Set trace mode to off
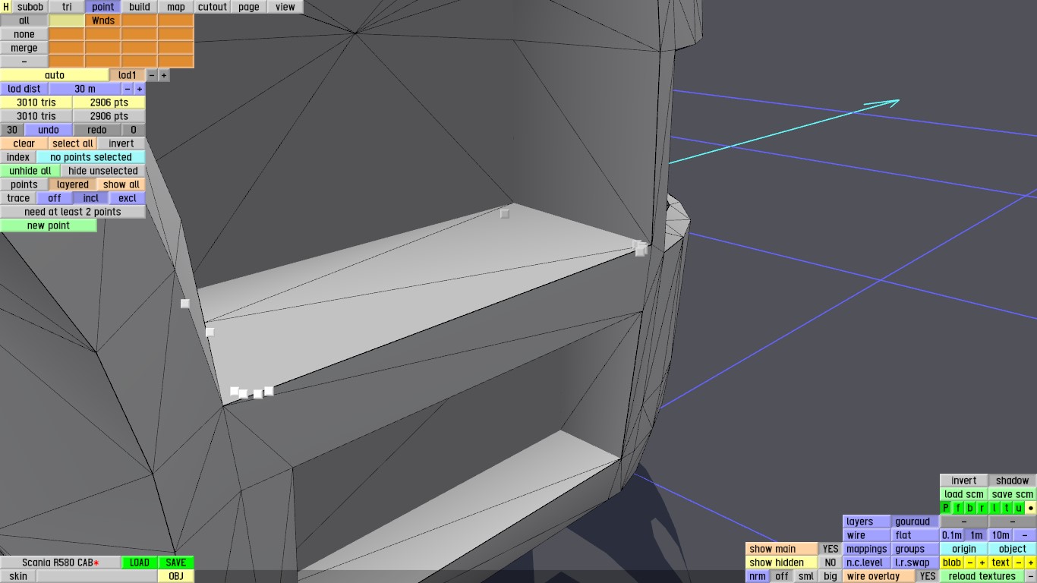This screenshot has height=583, width=1037. pyautogui.click(x=55, y=198)
